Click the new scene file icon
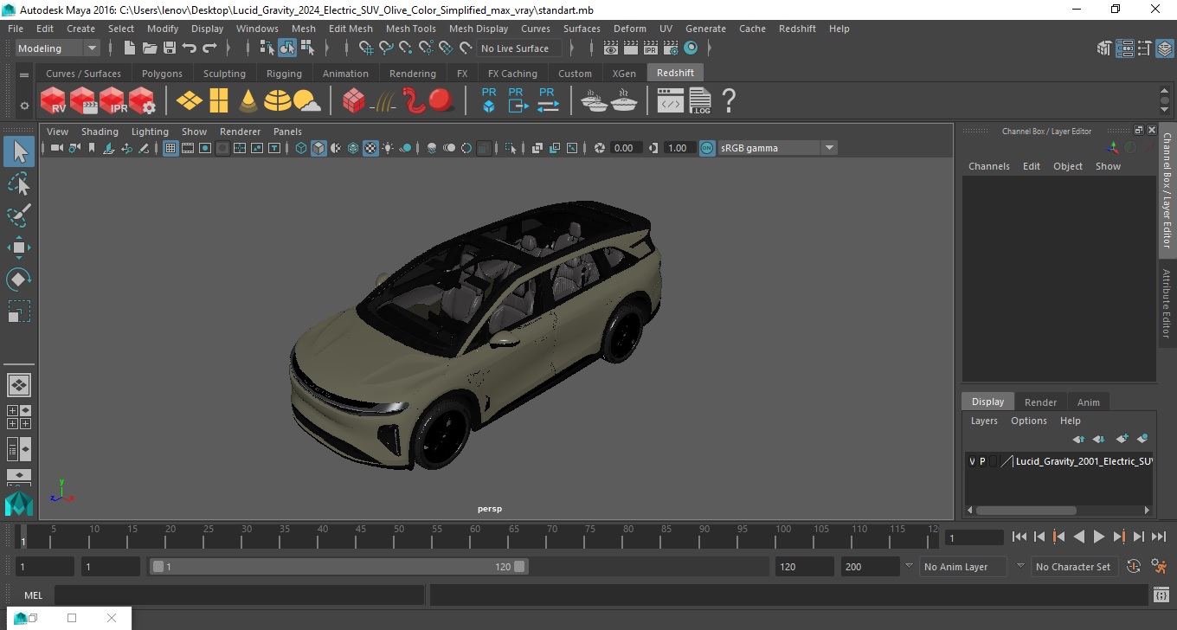This screenshot has width=1177, height=630. click(130, 48)
